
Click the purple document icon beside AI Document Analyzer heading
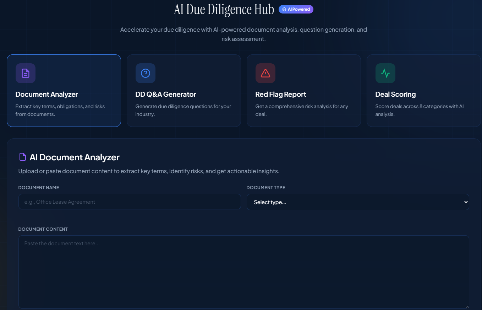tap(22, 156)
